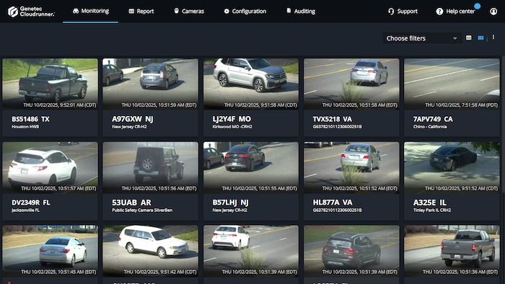Select plate number DV2349R FL

click(x=31, y=203)
